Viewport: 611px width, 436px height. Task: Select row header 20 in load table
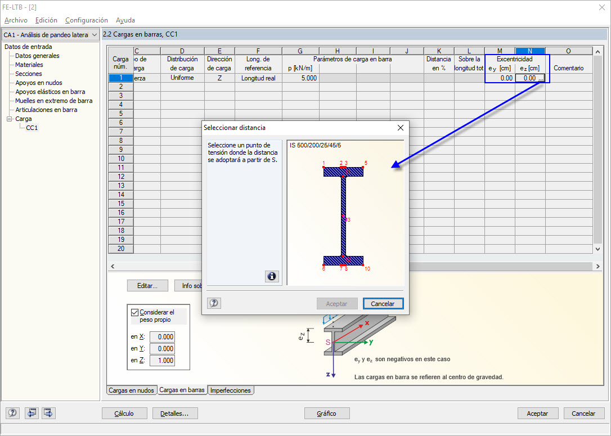point(121,249)
